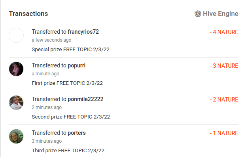Click the Special prize FREE TOPIC memo
246x157 pixels.
(x=71, y=50)
